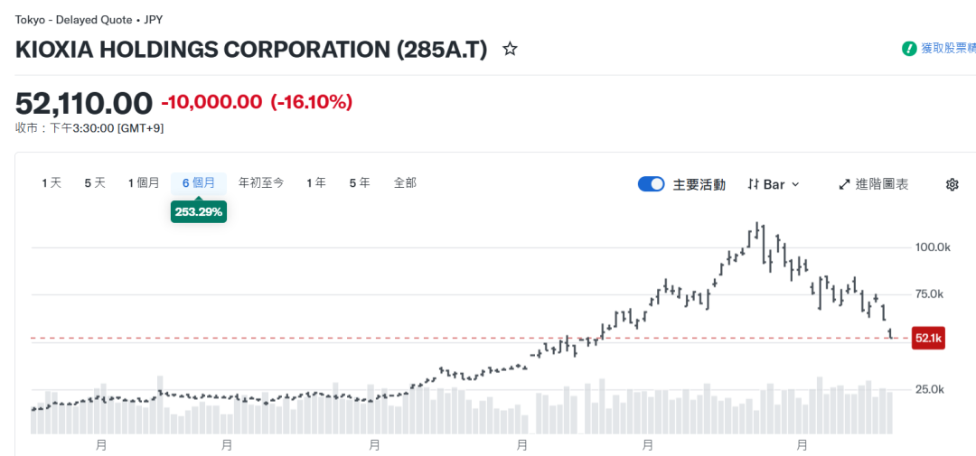Select the 5天 time range

pos(95,183)
